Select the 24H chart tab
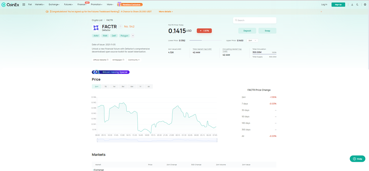Image resolution: width=369 pixels, height=171 pixels. pyautogui.click(x=97, y=86)
